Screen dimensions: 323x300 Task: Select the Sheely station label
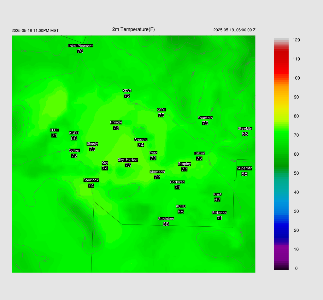(x=92, y=144)
